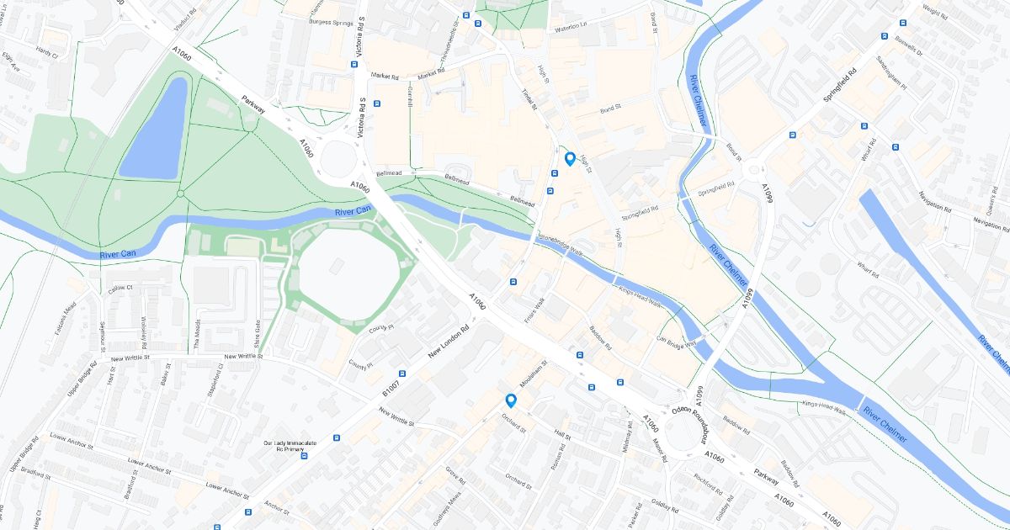The image size is (1010, 530).
Task: Open the bus stop on Victoria Rd S below Market Rd
Action: point(376,104)
